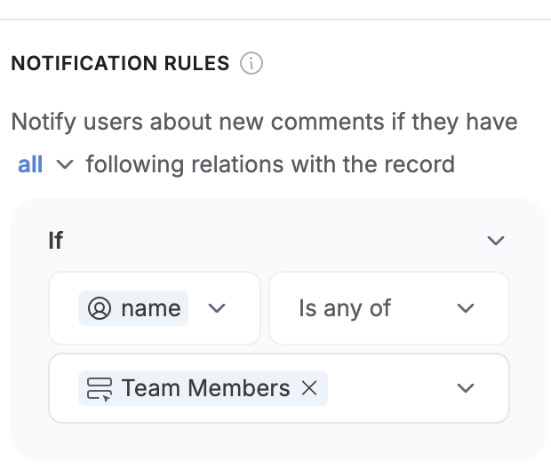Click the chevron in the name field
This screenshot has height=469, width=551.
tap(217, 308)
